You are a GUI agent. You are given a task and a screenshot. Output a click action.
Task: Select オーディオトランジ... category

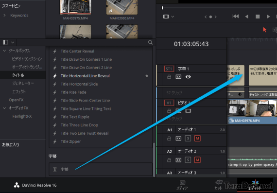27,67
